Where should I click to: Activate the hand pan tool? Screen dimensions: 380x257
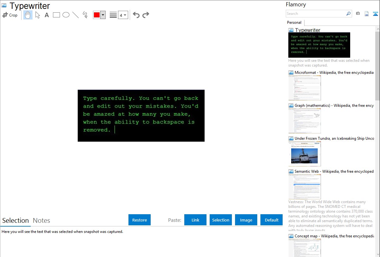[28, 15]
